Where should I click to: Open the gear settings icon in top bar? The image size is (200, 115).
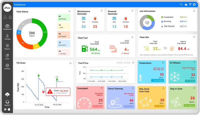194,5
